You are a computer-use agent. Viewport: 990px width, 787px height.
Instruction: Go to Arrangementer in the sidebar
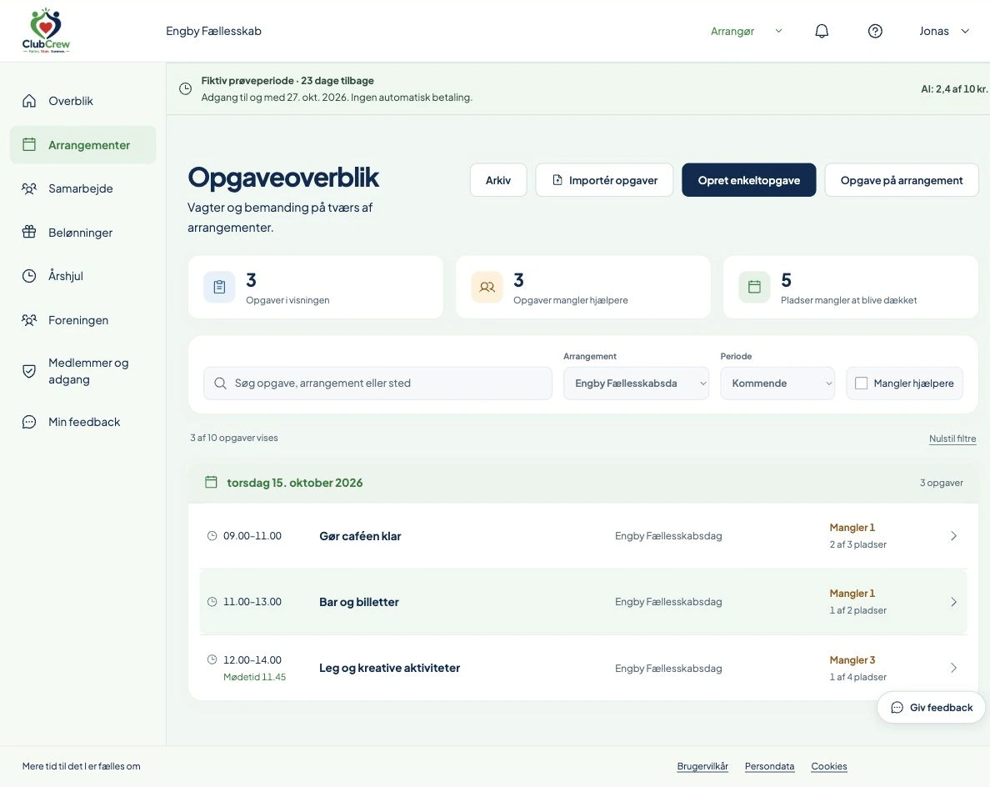pyautogui.click(x=82, y=144)
